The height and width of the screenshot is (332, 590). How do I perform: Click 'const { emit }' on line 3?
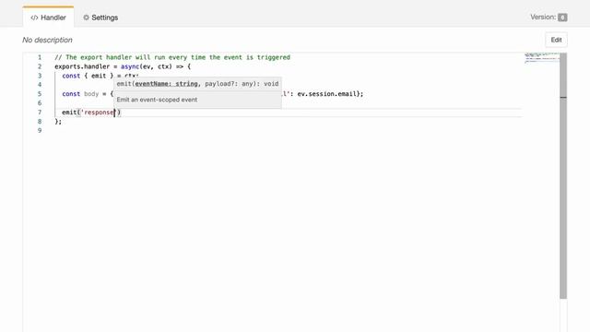pos(88,76)
